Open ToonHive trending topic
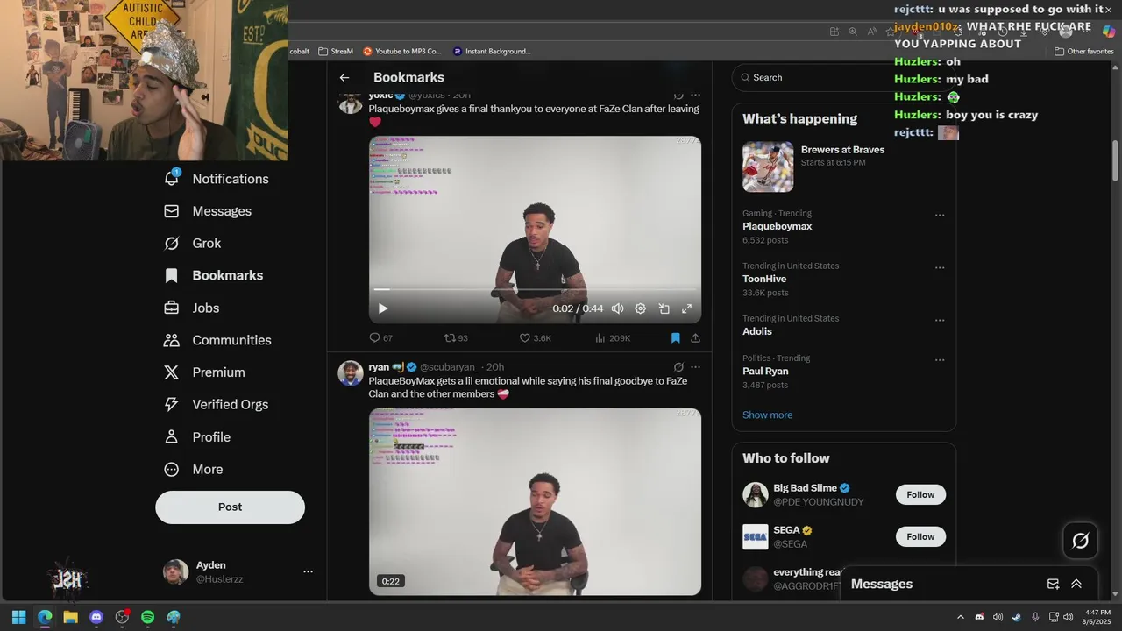This screenshot has height=631, width=1122. pos(764,279)
